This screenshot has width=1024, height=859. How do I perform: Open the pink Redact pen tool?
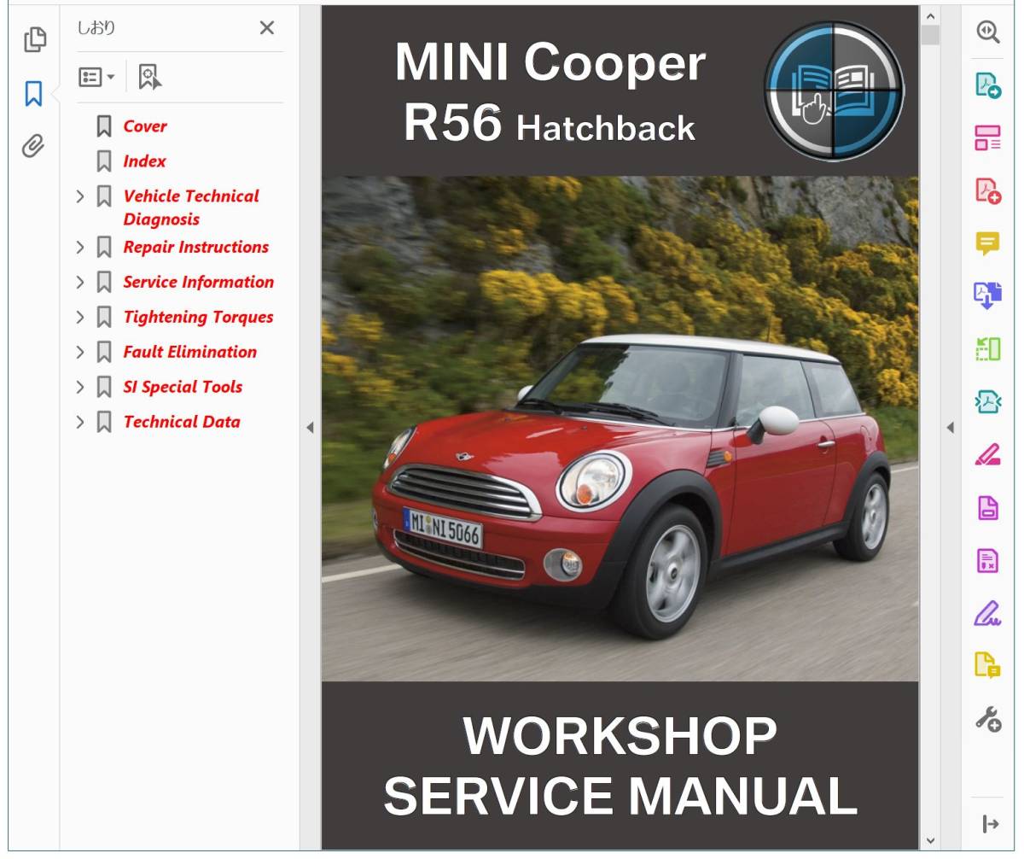pyautogui.click(x=987, y=454)
